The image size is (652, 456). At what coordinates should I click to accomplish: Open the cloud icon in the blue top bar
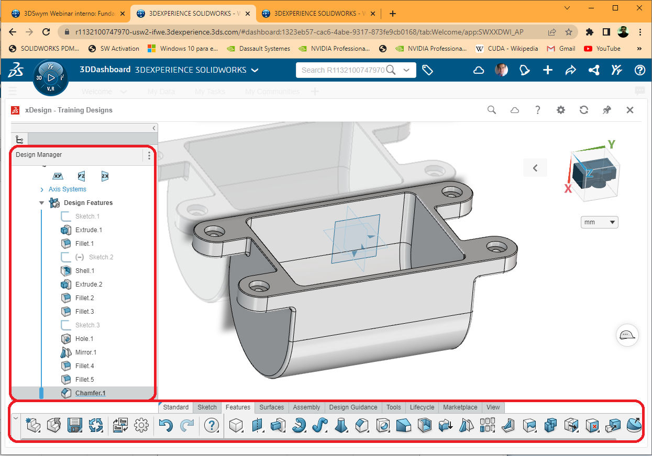tap(479, 70)
